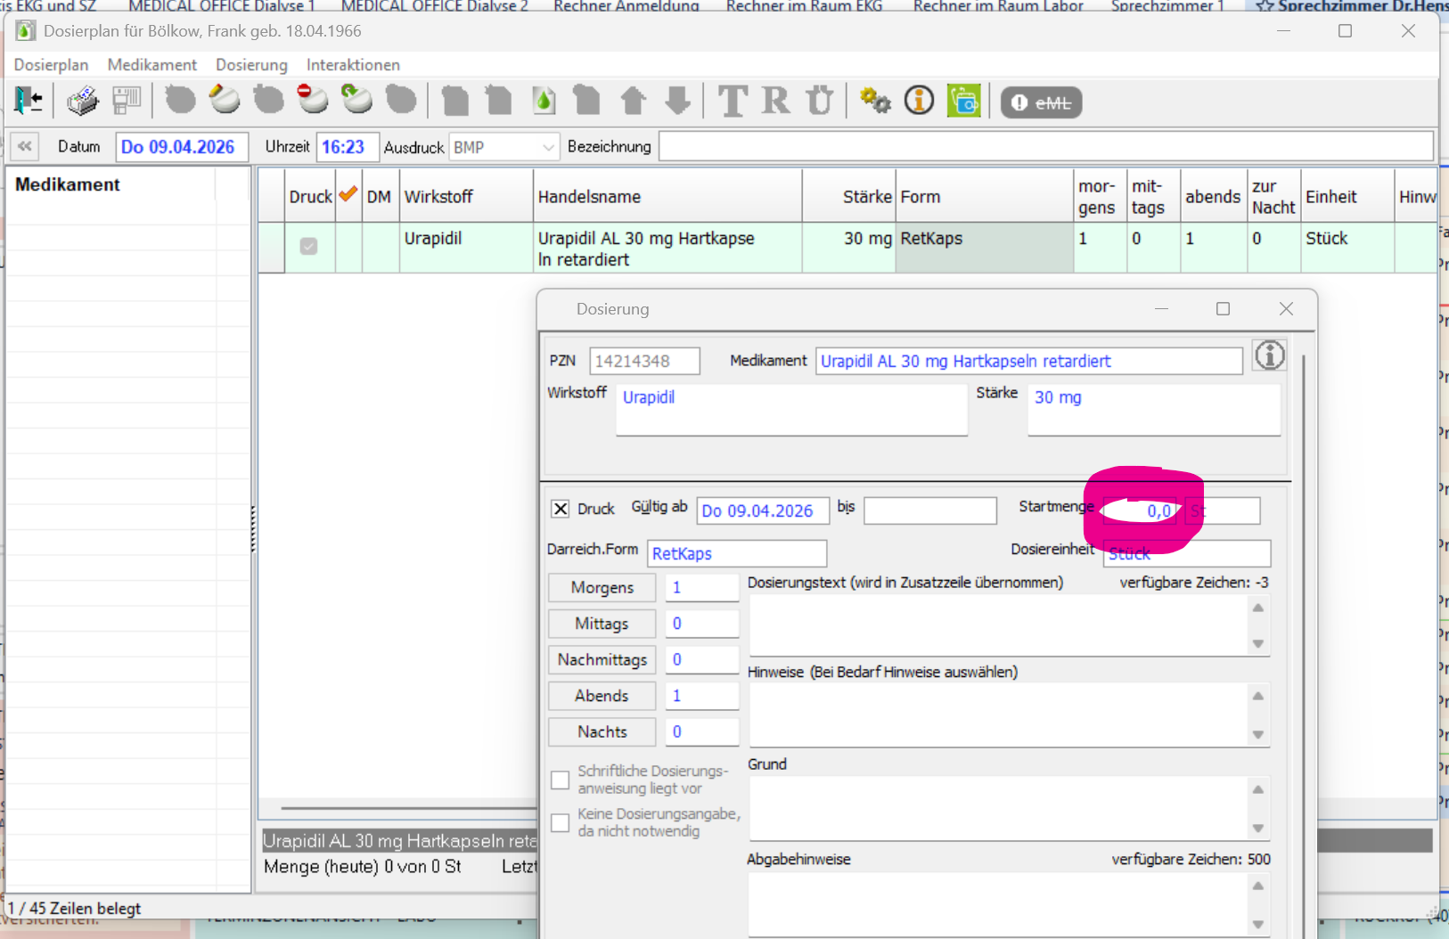This screenshot has height=939, width=1449.
Task: Check Keine Dosierungsangabe, da nicht notwendig
Action: click(561, 823)
